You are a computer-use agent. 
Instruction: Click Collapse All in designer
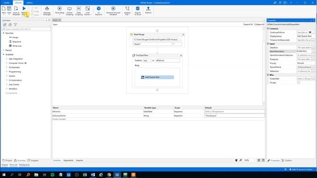(259, 24)
